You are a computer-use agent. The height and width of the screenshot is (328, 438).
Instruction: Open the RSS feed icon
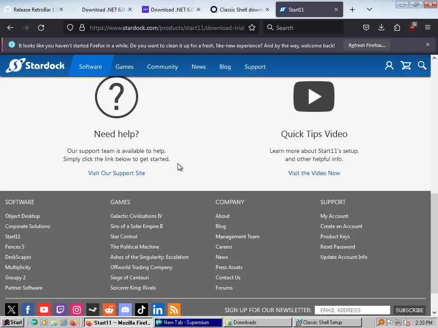[174, 310]
